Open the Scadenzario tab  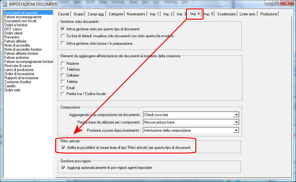[x=226, y=14]
